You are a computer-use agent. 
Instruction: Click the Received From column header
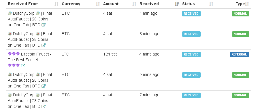23,4
